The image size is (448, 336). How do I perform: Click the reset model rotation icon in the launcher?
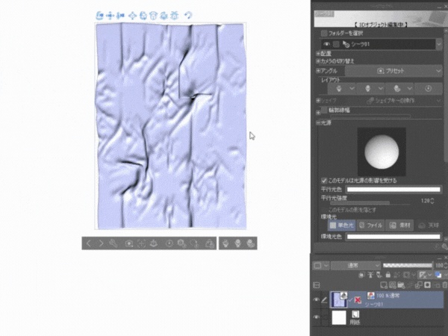169,243
